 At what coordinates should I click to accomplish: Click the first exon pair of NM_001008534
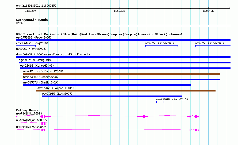[x=43, y=130]
